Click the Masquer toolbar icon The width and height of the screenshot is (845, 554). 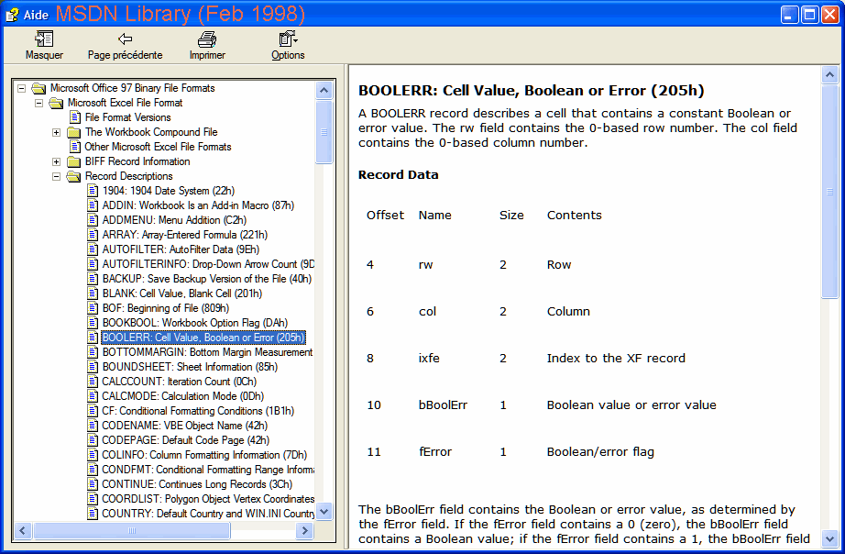click(x=44, y=39)
